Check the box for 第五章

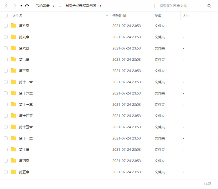coord(6,172)
